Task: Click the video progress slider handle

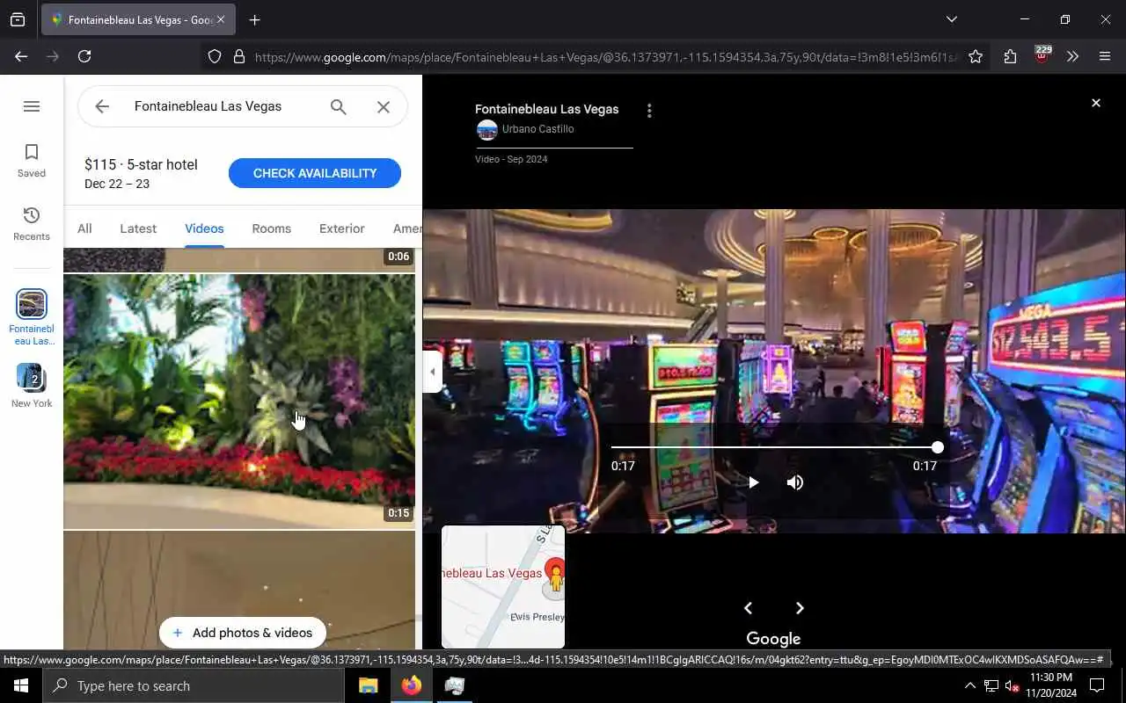Action: click(938, 447)
